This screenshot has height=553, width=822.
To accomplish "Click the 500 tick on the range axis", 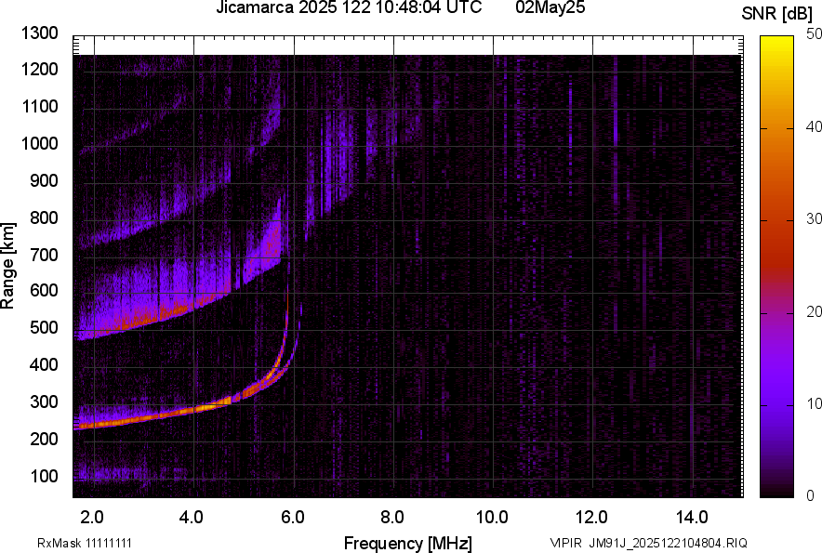I will 44,328.
